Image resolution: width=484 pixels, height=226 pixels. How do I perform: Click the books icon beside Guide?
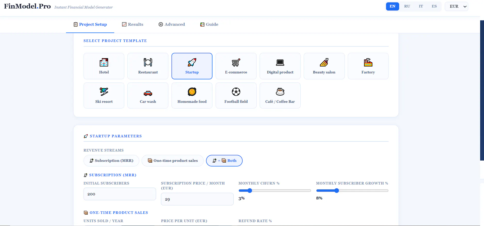[202, 24]
